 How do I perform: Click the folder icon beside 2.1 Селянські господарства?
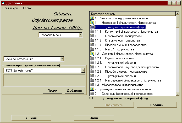(92, 93)
